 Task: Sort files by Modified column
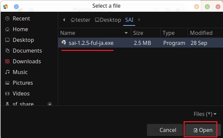click(201, 33)
